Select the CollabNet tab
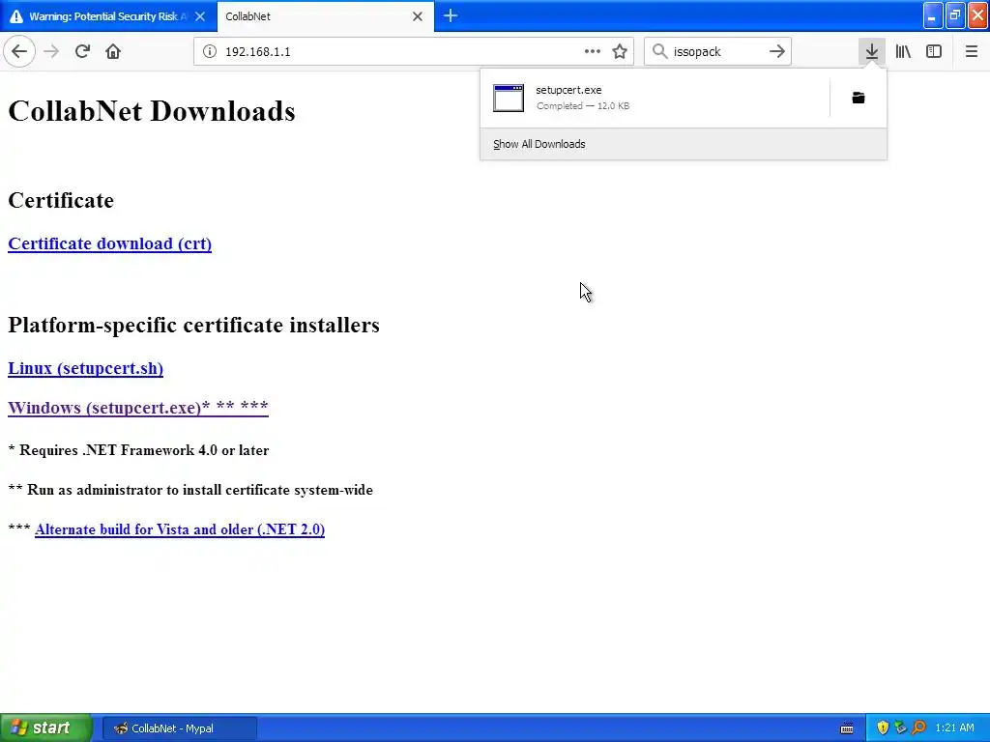The width and height of the screenshot is (990, 742). [325, 16]
